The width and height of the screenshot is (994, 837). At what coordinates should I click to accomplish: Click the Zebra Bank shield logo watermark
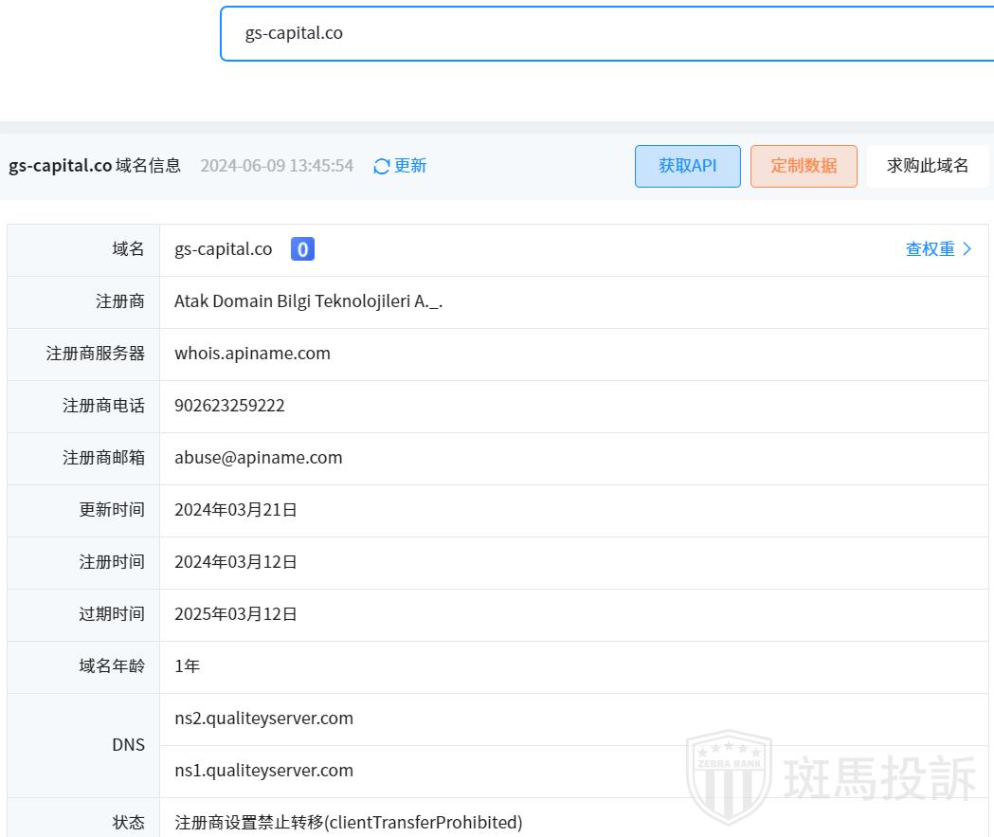pos(729,776)
